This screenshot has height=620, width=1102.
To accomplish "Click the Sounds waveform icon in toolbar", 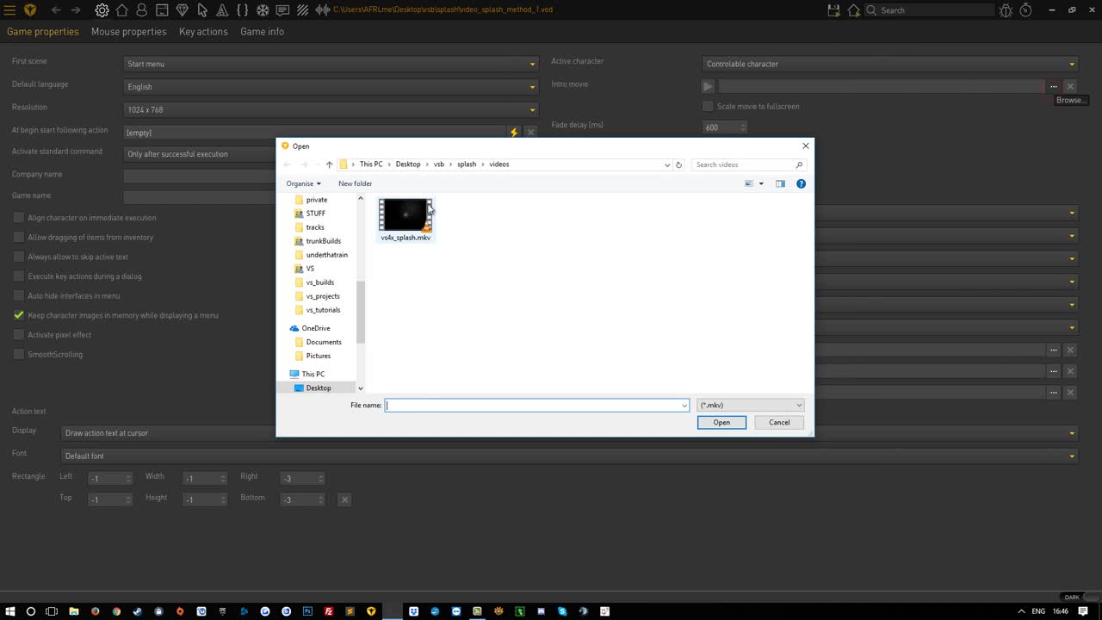I will tap(323, 9).
